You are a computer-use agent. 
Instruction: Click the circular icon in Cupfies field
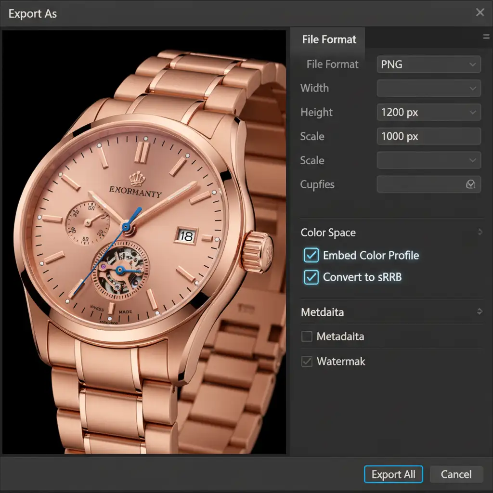tap(470, 184)
